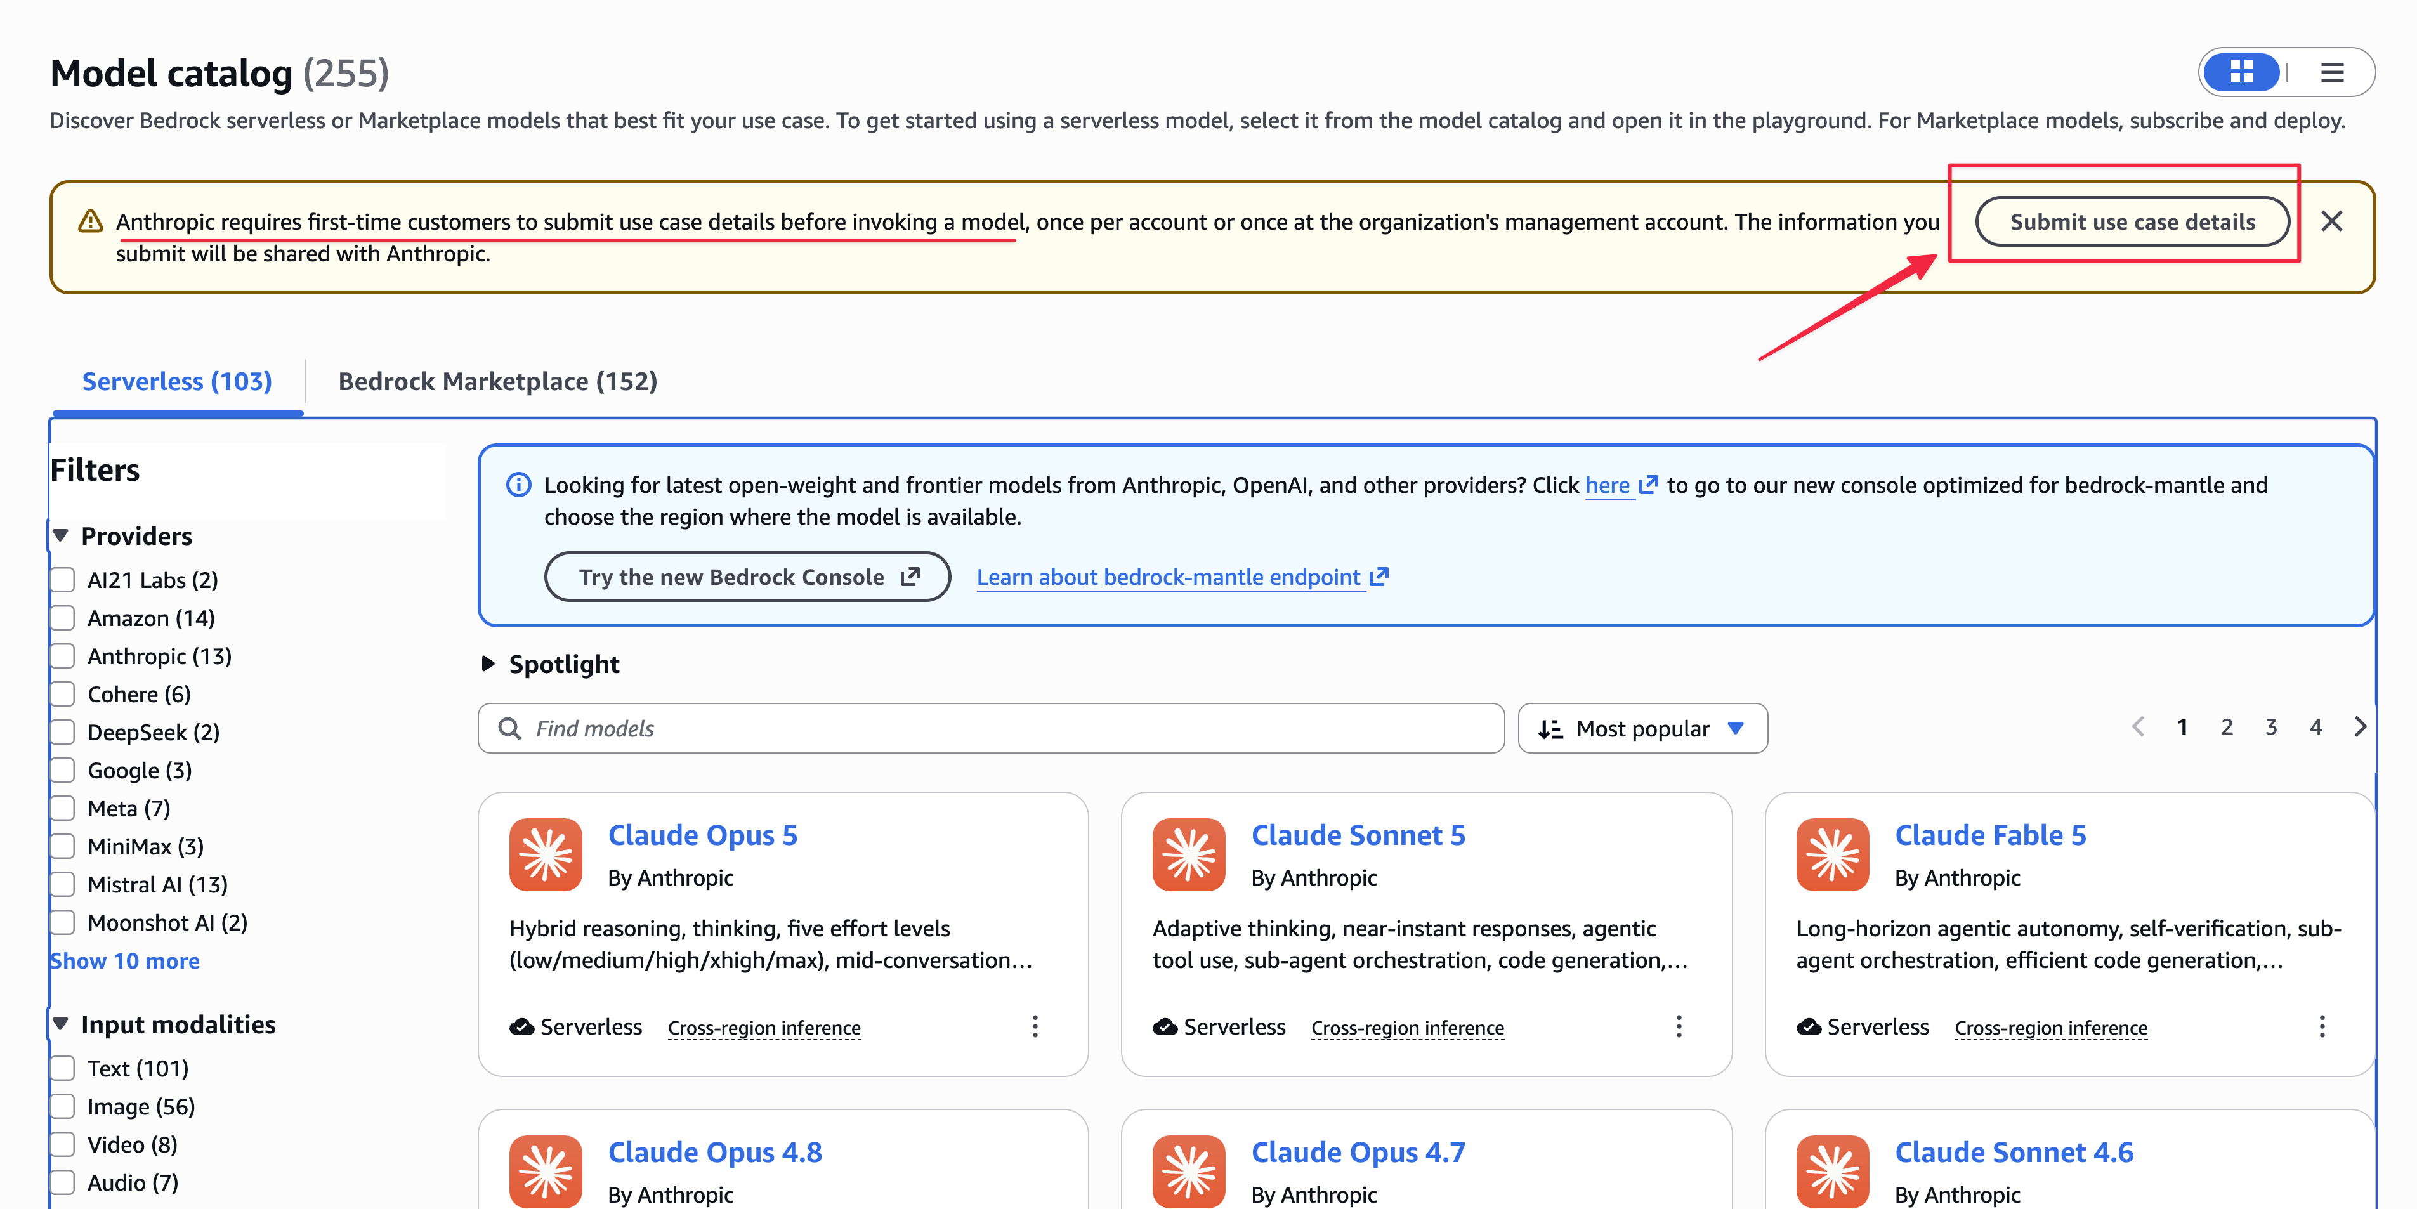Check the Moonshot AI provider filter

click(63, 923)
